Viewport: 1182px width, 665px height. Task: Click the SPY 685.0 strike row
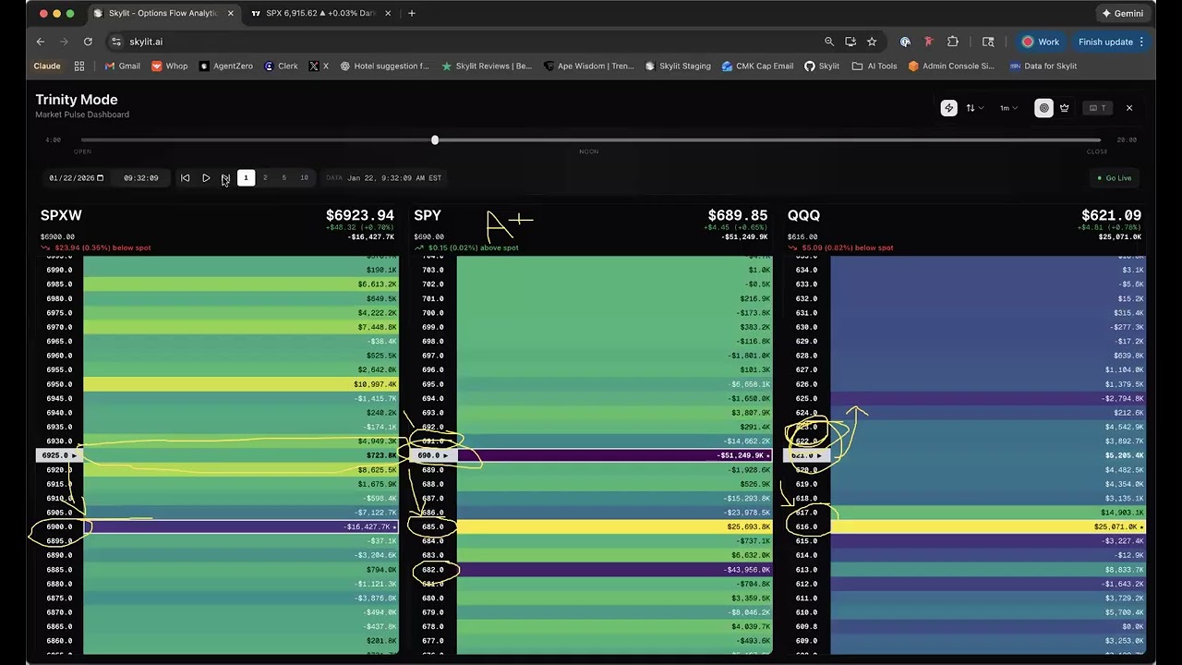(x=592, y=527)
